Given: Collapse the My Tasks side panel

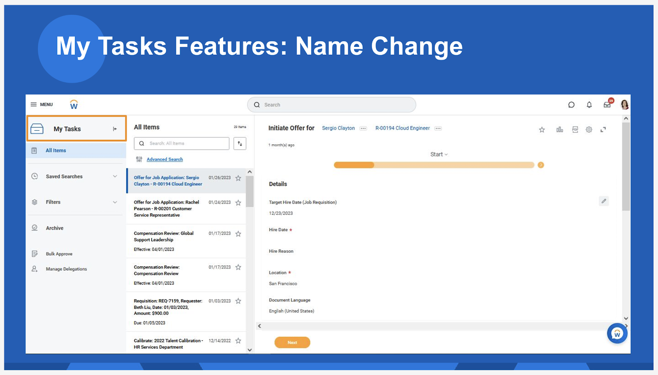Looking at the screenshot, I should (115, 129).
